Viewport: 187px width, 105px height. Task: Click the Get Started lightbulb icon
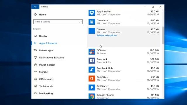92,87
